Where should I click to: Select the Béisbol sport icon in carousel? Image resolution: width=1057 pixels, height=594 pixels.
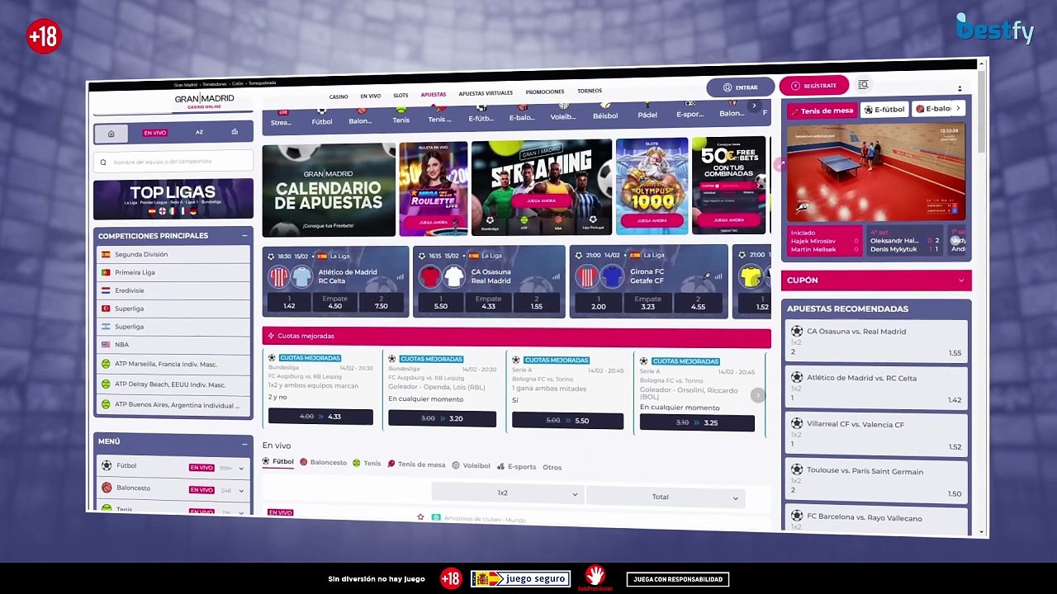click(x=605, y=111)
